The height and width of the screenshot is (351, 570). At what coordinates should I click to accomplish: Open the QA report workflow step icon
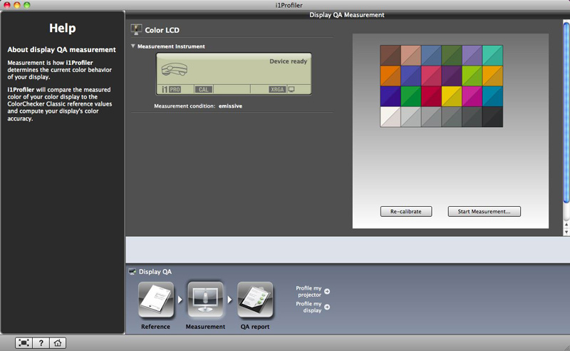coord(255,300)
